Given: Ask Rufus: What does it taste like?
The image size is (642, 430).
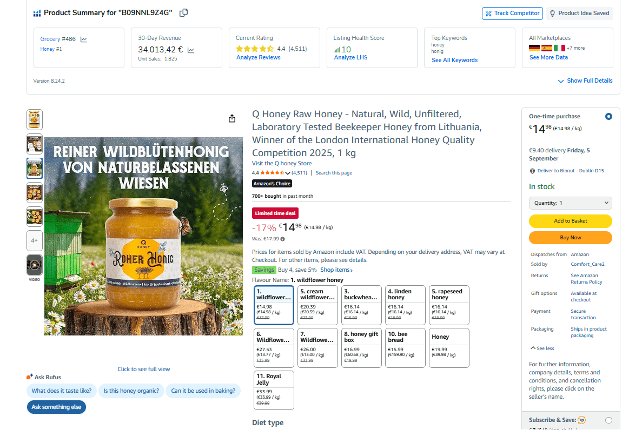Looking at the screenshot, I should pos(62,391).
